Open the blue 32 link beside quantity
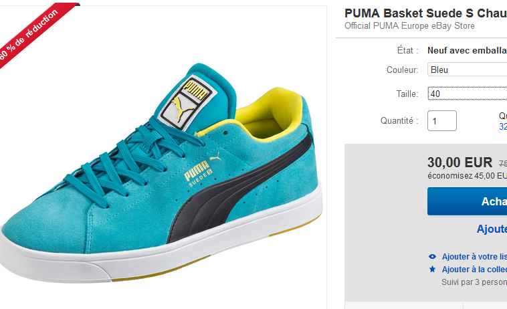Image resolution: width=507 pixels, height=309 pixels. click(x=503, y=126)
